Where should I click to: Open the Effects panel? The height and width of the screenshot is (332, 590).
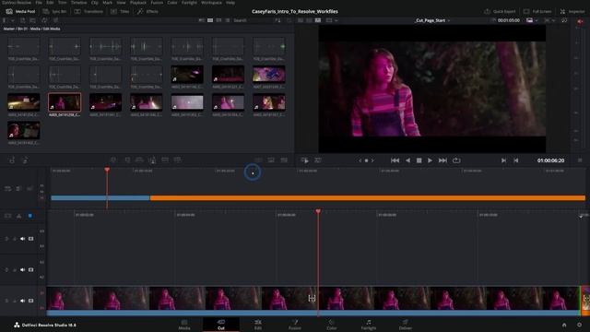tap(147, 12)
